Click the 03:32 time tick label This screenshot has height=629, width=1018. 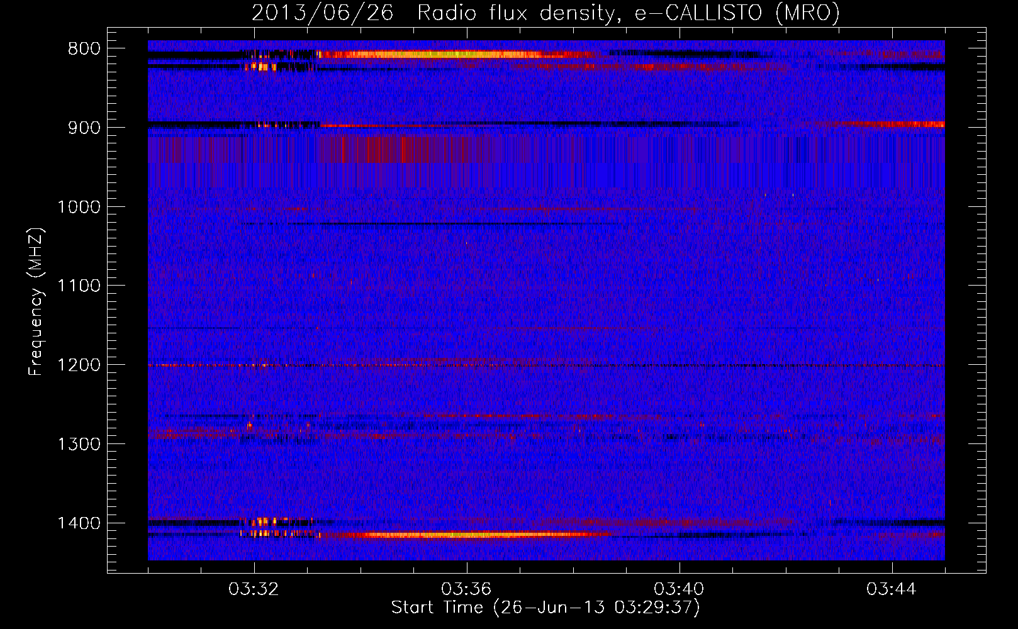click(x=254, y=589)
